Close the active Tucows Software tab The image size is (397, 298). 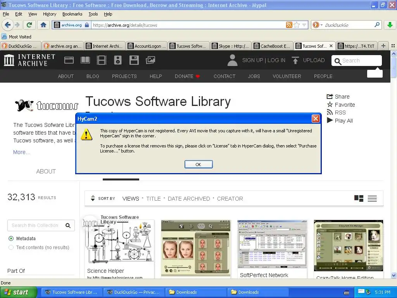click(331, 46)
